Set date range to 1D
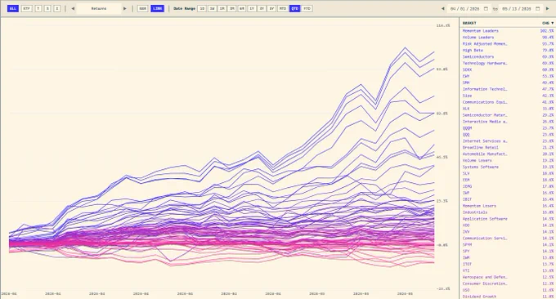Screen dimensions: 556x299 pos(202,8)
